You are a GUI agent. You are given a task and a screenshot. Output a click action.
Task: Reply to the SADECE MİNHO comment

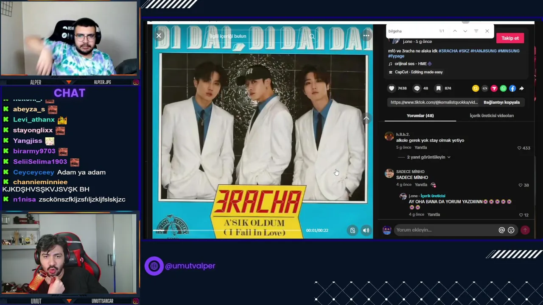tap(421, 185)
